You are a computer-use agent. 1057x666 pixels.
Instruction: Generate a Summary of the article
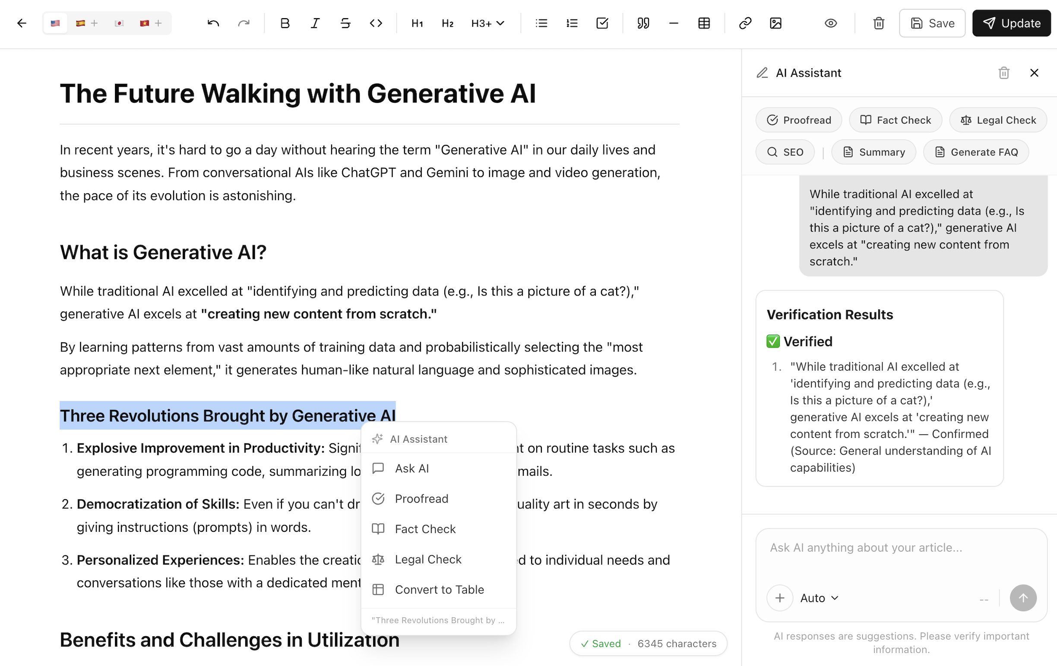pos(873,152)
